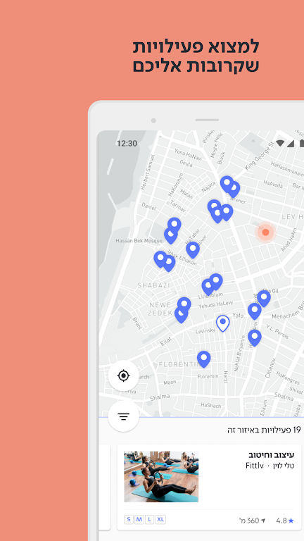
Task: Tap the pin near Yehuda HaLevy
Action: coord(184,305)
